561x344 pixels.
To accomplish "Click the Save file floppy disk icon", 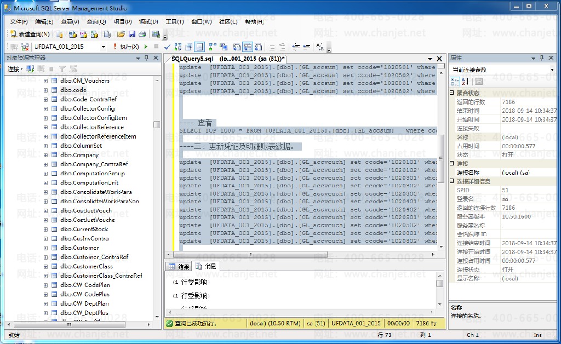I will (x=131, y=34).
